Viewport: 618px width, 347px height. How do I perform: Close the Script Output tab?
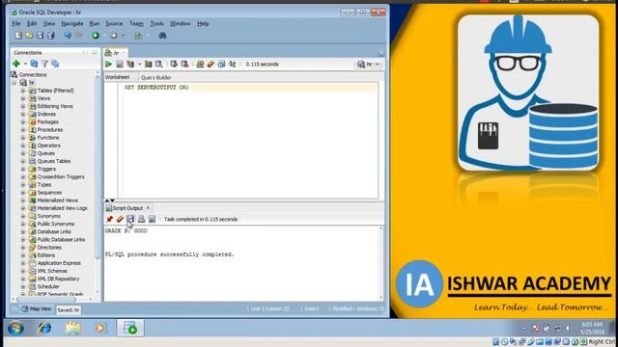pos(148,208)
